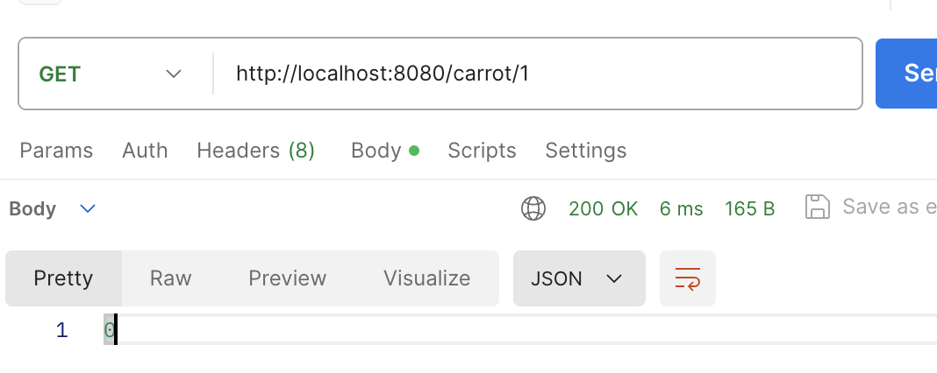Click the 165 B response size

[x=749, y=209]
